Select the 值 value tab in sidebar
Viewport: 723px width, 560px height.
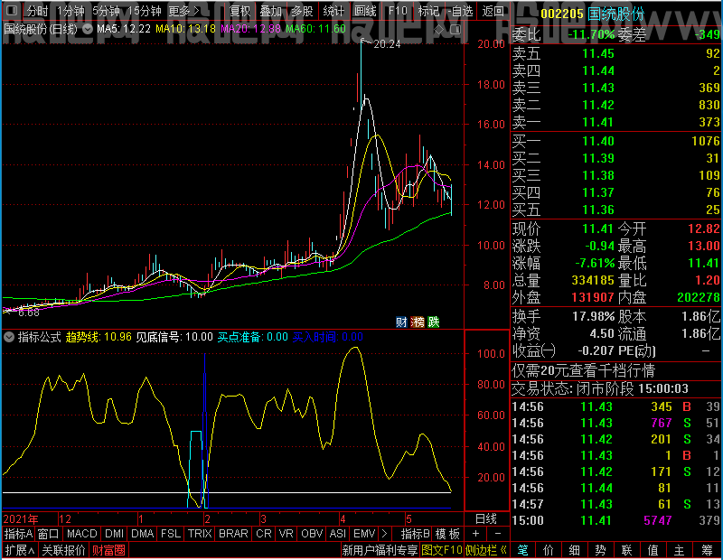click(x=653, y=550)
